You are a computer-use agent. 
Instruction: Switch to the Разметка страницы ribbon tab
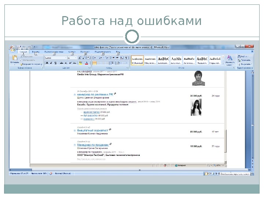click(54, 52)
